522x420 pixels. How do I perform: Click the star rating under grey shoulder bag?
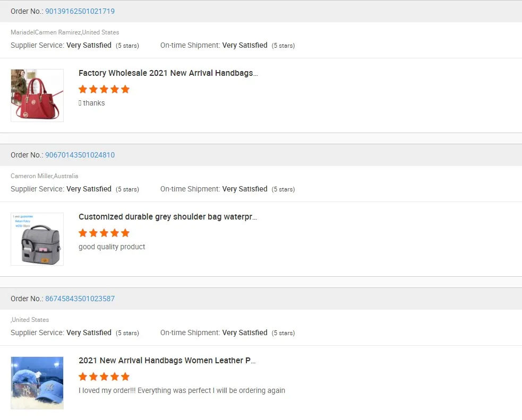[x=104, y=233]
